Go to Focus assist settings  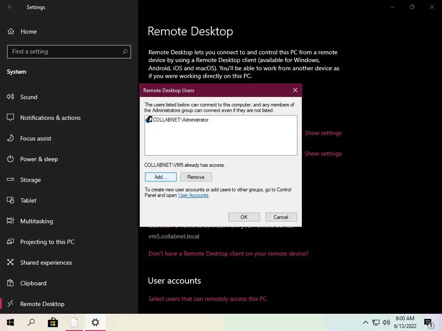click(x=36, y=138)
